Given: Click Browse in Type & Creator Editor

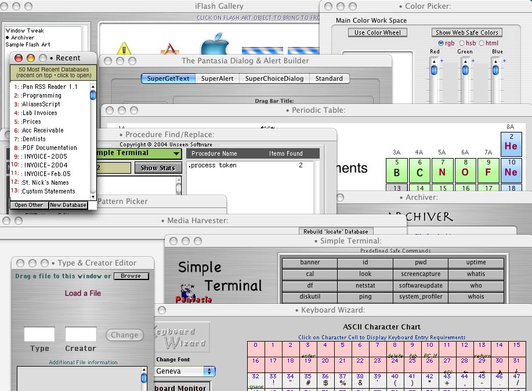Looking at the screenshot, I should pos(131,276).
